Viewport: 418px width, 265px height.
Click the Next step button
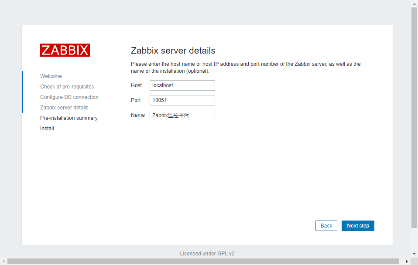point(358,226)
